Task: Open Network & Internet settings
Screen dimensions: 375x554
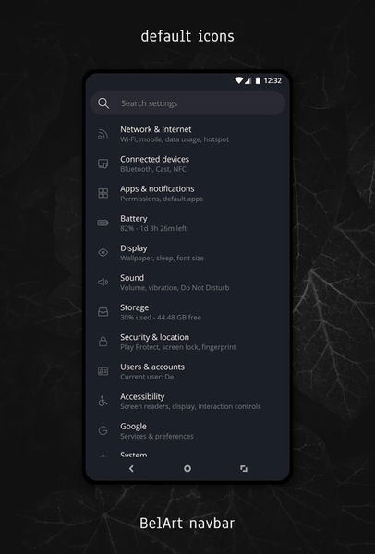Action: [187, 134]
